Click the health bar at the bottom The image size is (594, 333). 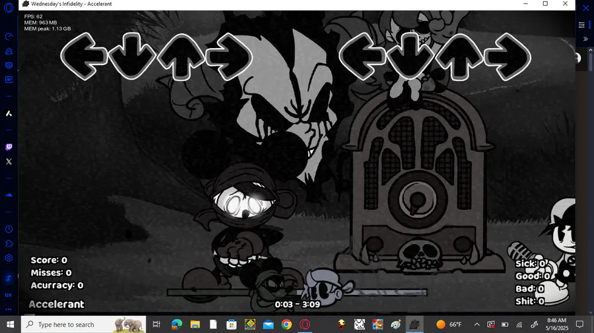point(297,292)
